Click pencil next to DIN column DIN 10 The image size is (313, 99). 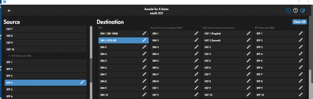point(144,95)
